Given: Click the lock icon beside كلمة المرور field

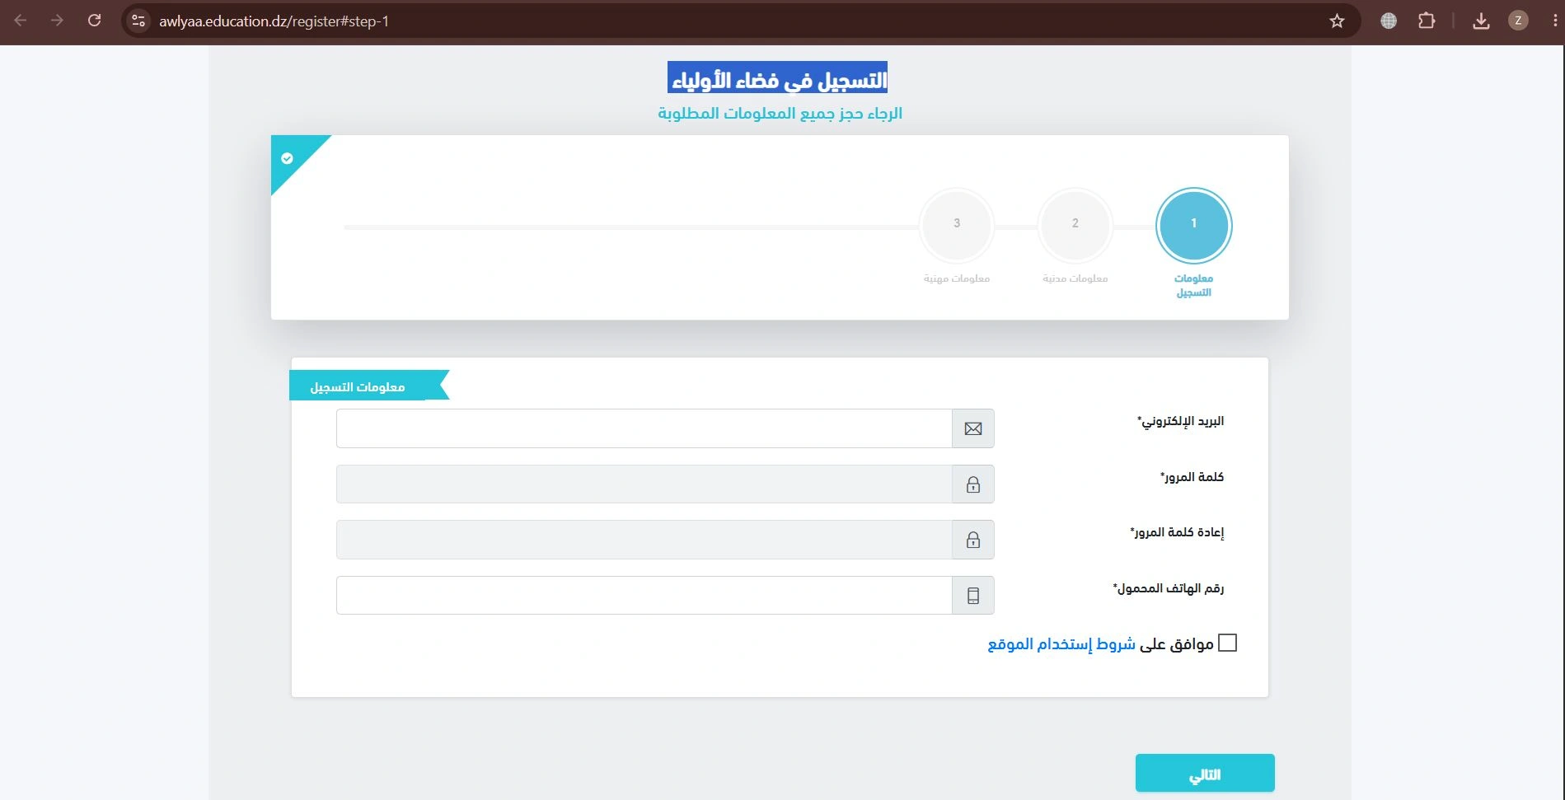Looking at the screenshot, I should pos(973,484).
